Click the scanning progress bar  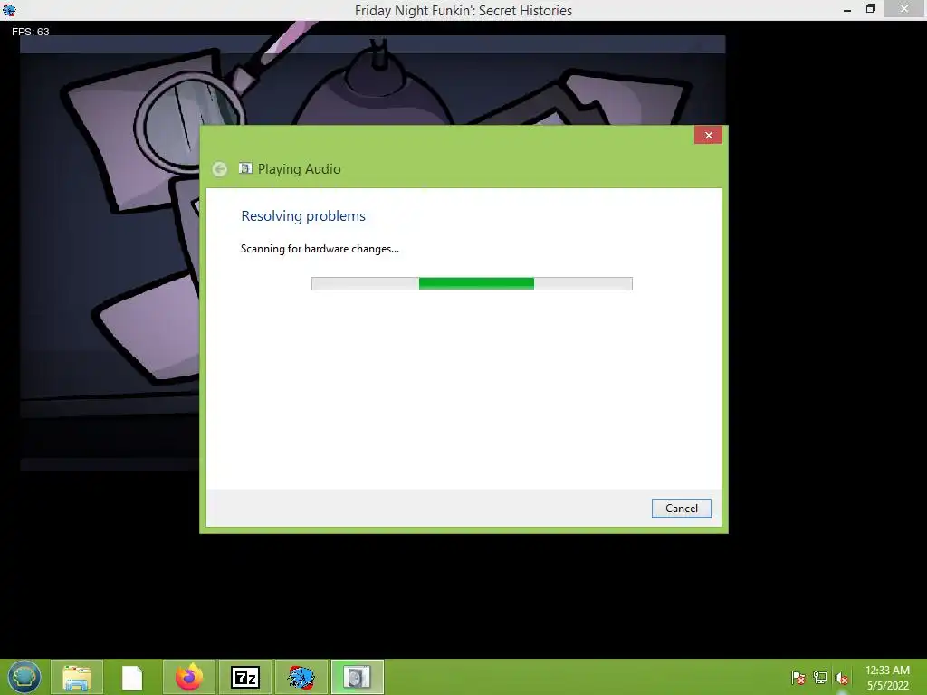[x=472, y=283]
